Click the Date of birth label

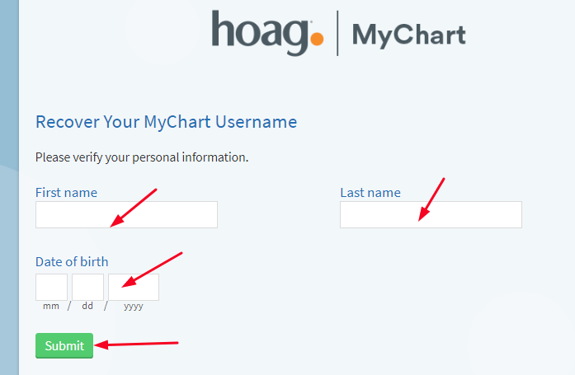72,262
